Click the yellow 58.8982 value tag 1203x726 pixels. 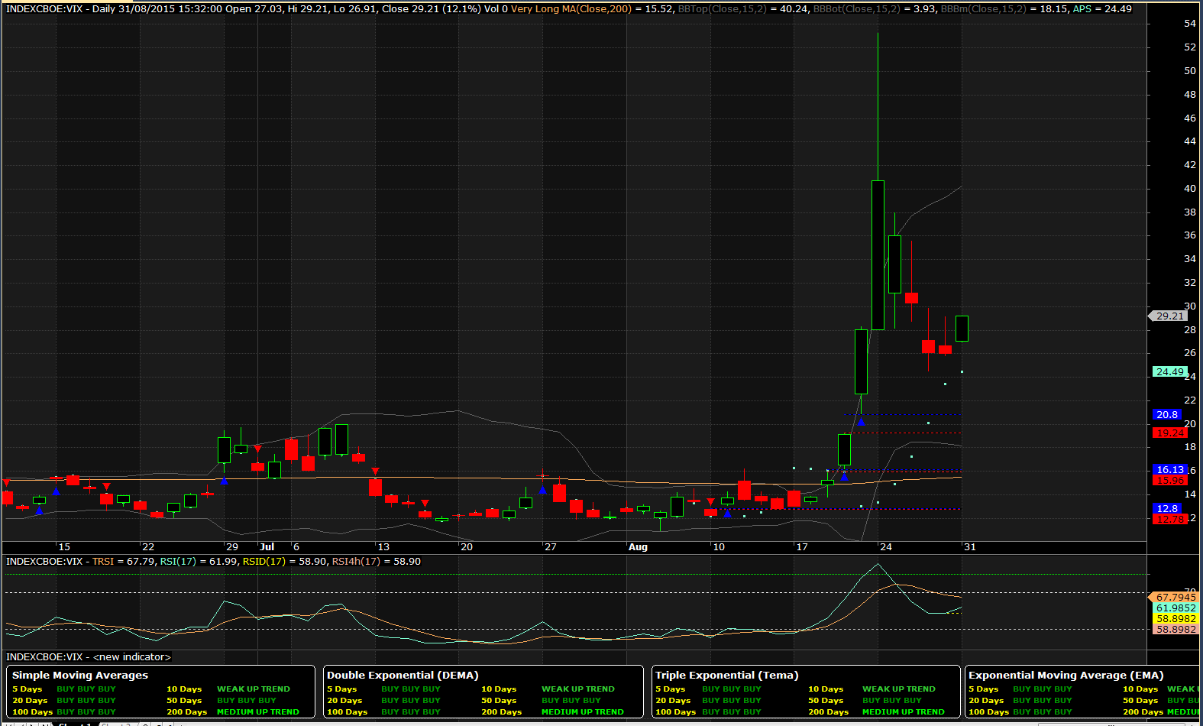[x=1176, y=619]
